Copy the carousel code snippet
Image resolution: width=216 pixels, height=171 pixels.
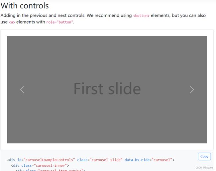(204, 156)
